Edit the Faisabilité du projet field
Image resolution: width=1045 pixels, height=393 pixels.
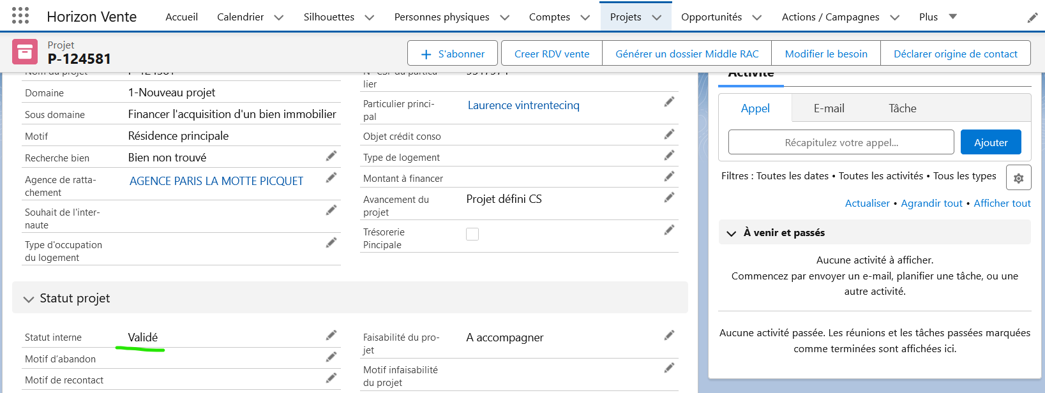pyautogui.click(x=669, y=336)
